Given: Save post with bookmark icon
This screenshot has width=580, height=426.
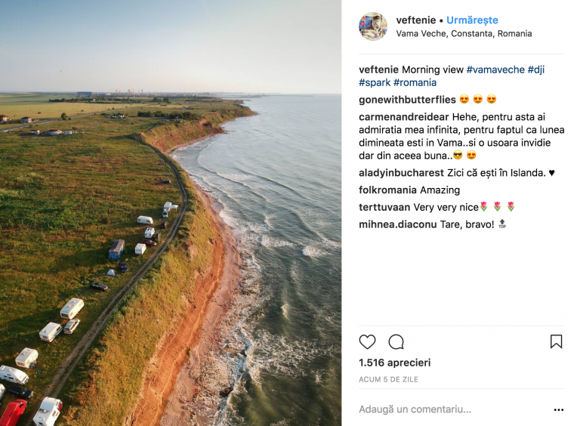Looking at the screenshot, I should [x=556, y=341].
